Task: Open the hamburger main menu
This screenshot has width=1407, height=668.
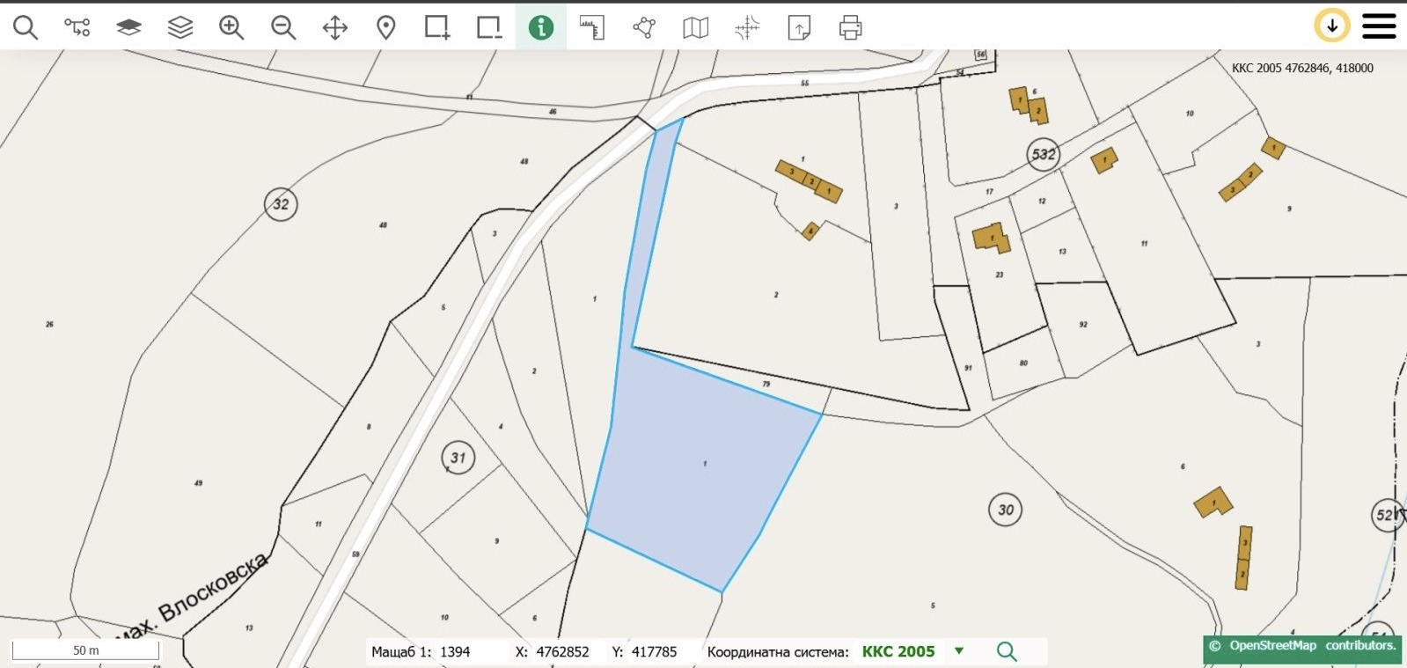Action: point(1379,26)
